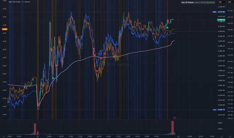Viewport: 234px width, 138px height.
Task: Click green up-triangle signal on the white average line
Action: coord(53,78)
